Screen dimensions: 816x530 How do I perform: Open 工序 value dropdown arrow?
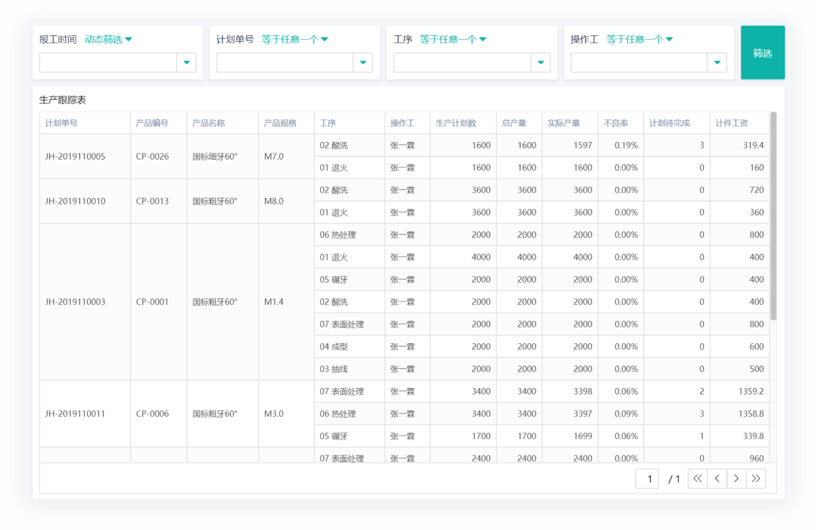point(541,62)
